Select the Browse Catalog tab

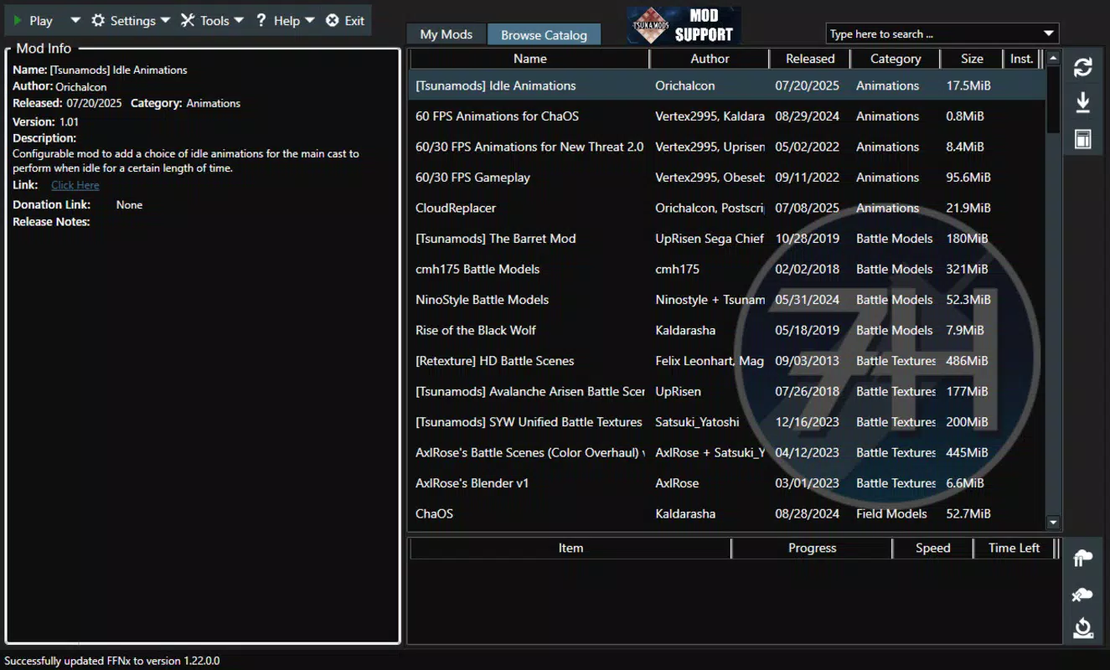544,34
